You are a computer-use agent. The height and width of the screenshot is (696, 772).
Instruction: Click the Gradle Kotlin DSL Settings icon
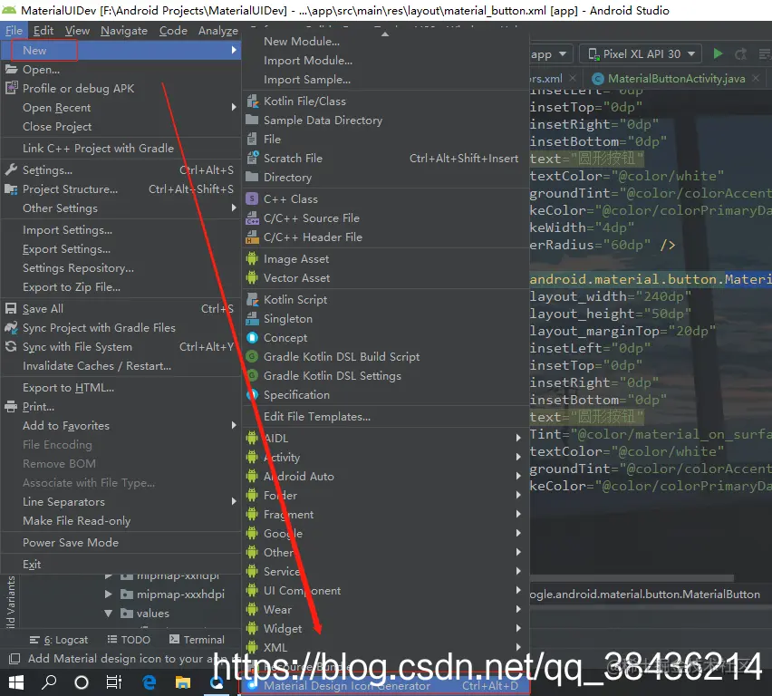click(x=252, y=376)
